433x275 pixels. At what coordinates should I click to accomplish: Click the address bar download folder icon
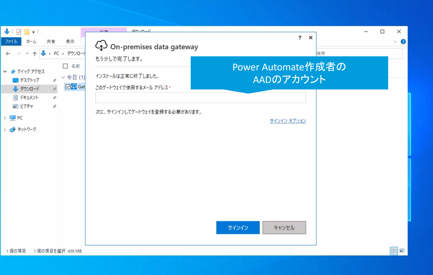point(44,53)
